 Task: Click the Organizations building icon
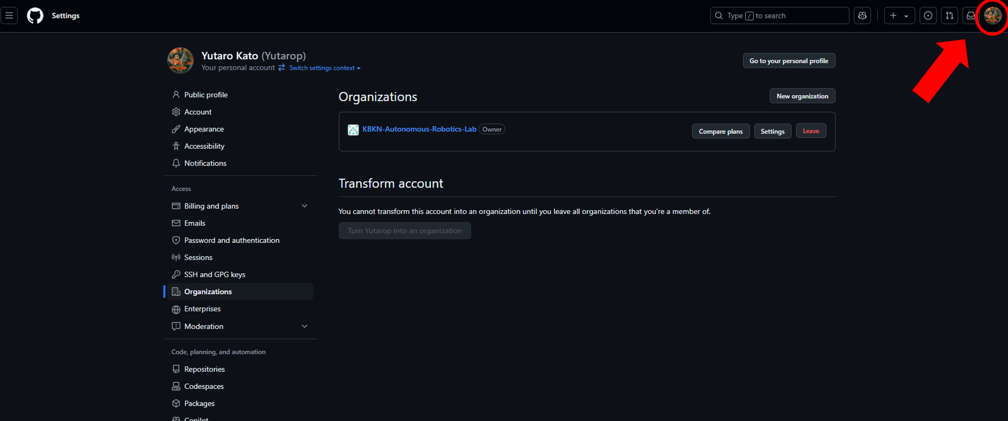tap(176, 292)
